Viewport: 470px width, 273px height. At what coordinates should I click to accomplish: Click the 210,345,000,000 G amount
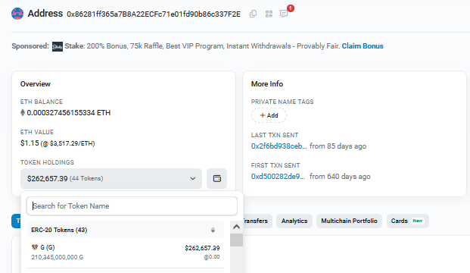click(58, 257)
